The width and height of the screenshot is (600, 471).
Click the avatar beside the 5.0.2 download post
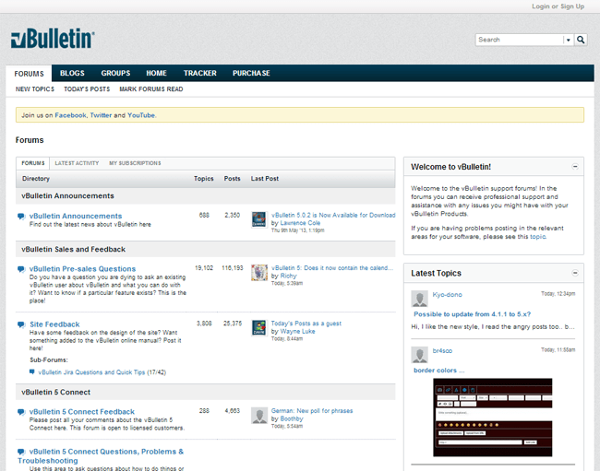tap(259, 219)
